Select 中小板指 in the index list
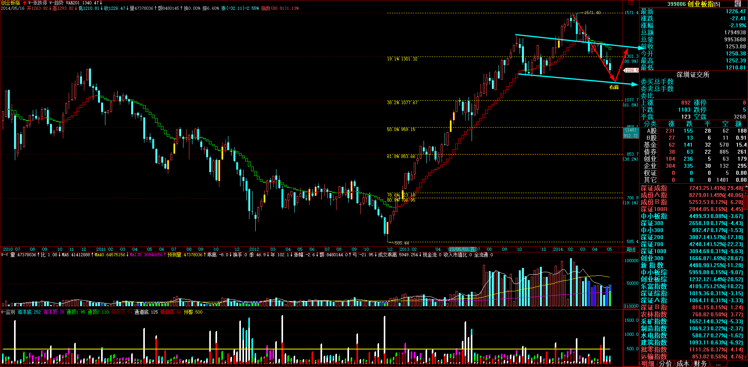Image resolution: width=748 pixels, height=367 pixels. click(654, 216)
